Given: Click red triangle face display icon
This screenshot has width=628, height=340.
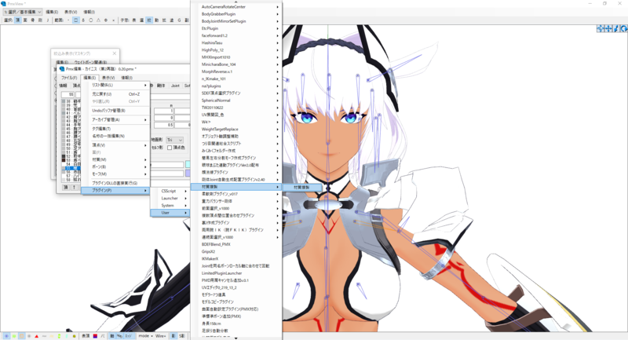Looking at the screenshot, I should click(x=36, y=336).
